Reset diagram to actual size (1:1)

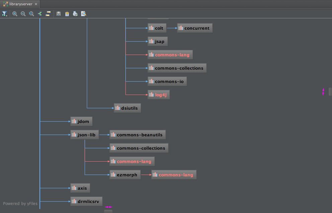[x=31, y=14]
